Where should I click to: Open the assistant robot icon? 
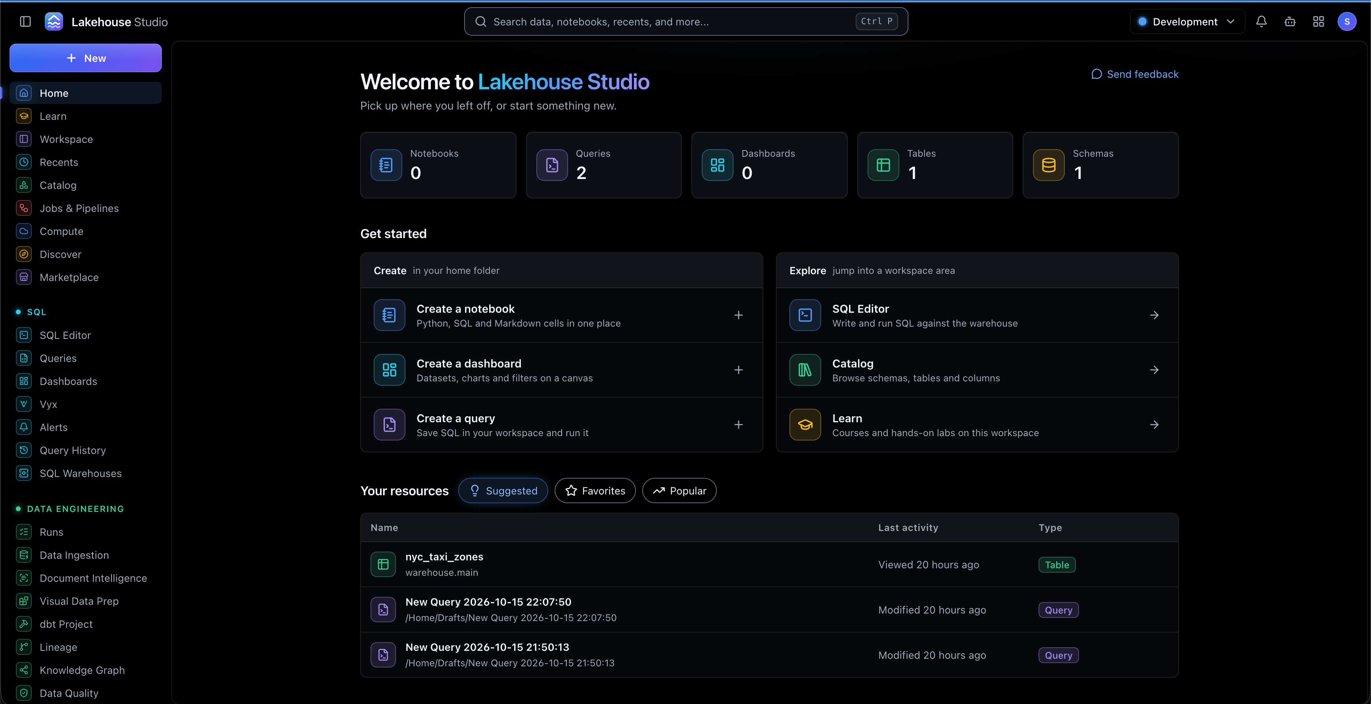point(1290,22)
